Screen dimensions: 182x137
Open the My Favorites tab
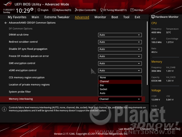[x=17, y=17]
